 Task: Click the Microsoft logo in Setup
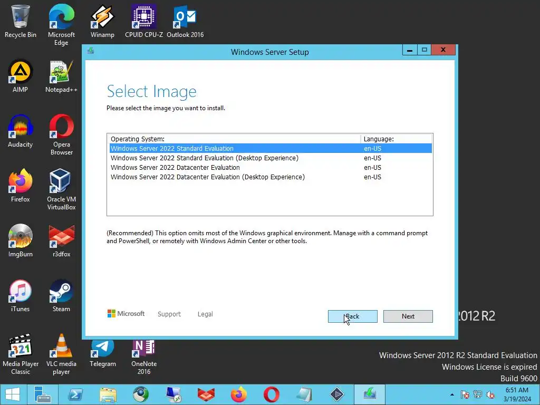coord(126,313)
